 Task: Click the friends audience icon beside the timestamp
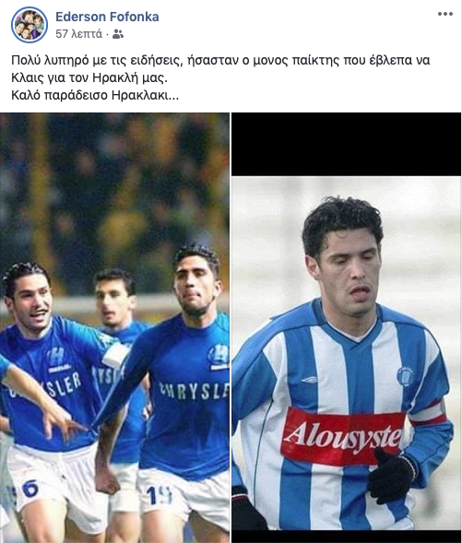click(118, 34)
